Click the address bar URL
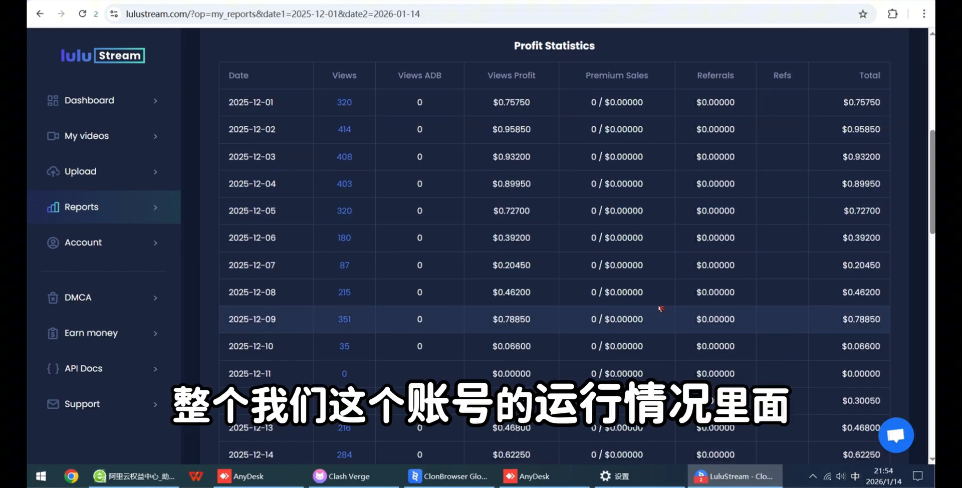This screenshot has height=488, width=962. point(273,14)
